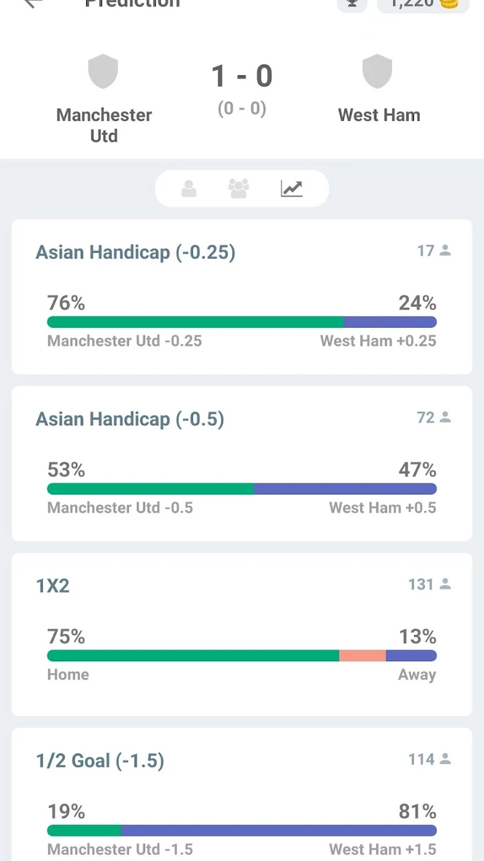Tap the 114 voters person icon
This screenshot has width=484, height=861.
pos(445,759)
